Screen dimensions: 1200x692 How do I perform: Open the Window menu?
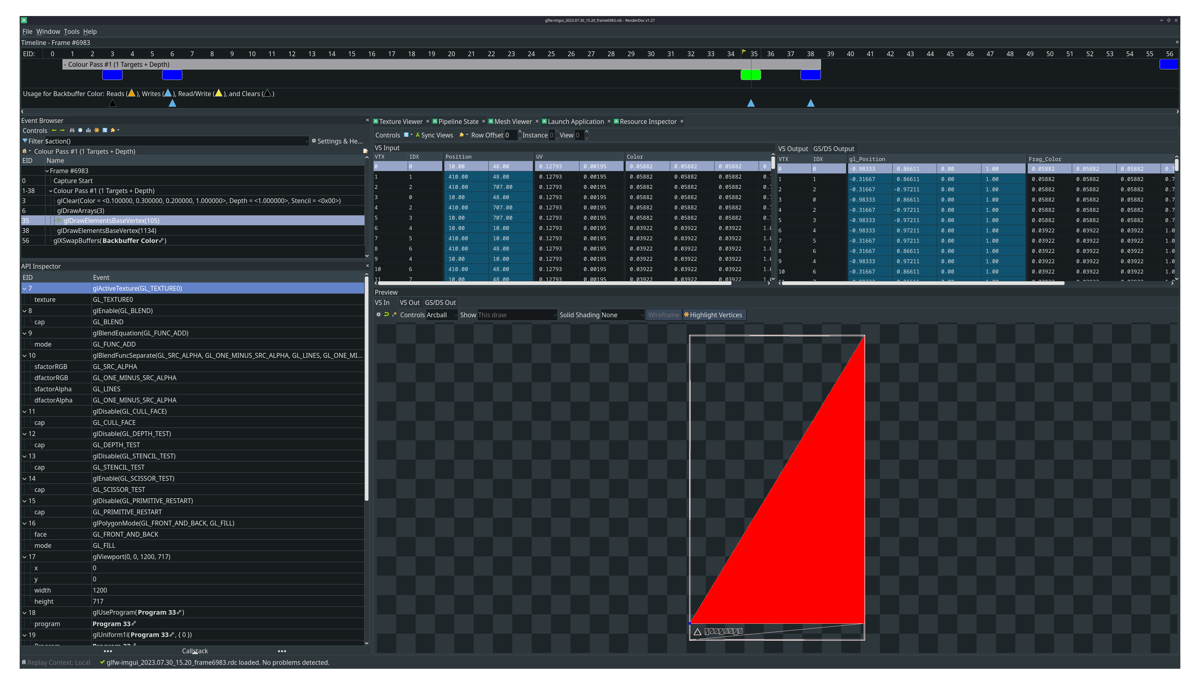pyautogui.click(x=48, y=31)
